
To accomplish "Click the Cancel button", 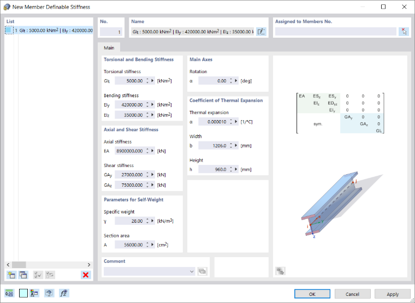I will [352, 294].
